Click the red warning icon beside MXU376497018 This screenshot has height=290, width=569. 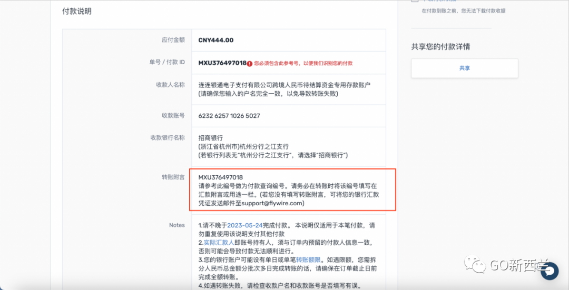coord(250,64)
